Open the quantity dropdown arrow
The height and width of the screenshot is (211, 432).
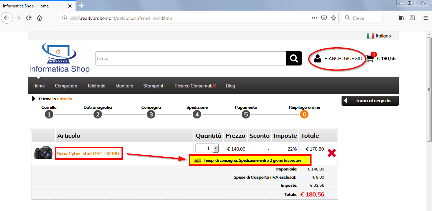coord(216,148)
